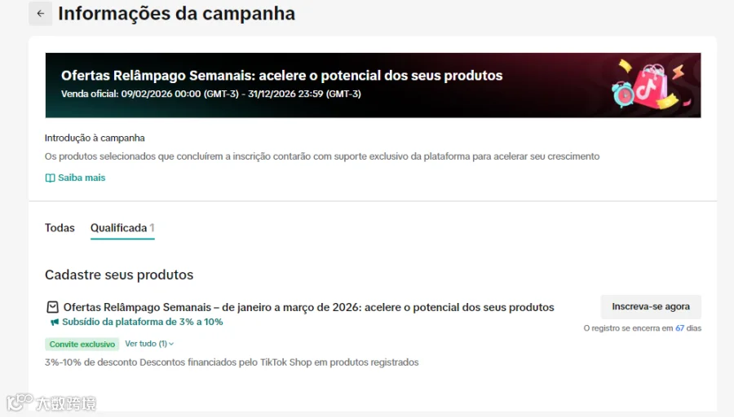Click the megaphone icon by Subsídio
Viewport: 734px width, 417px height.
point(55,322)
